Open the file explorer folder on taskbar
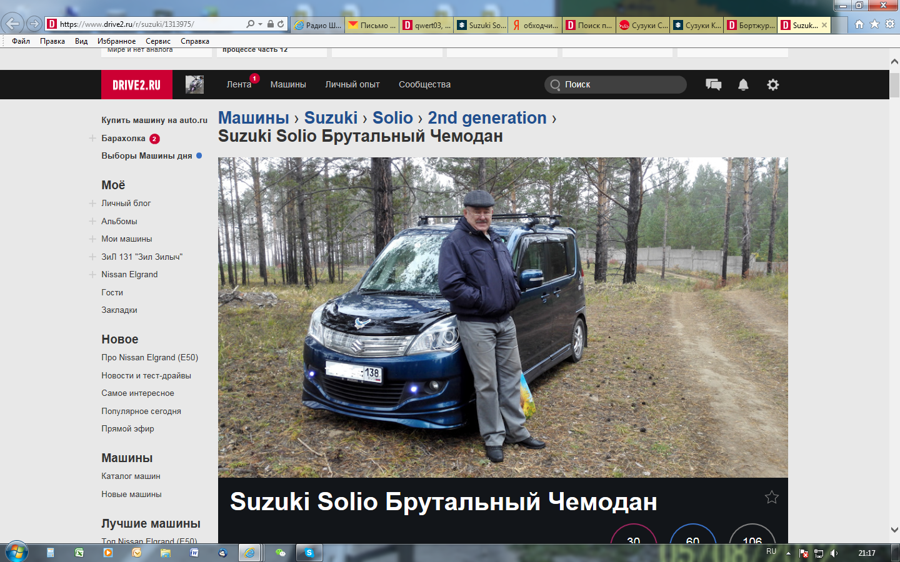Screen dimensions: 900x562 (166, 553)
